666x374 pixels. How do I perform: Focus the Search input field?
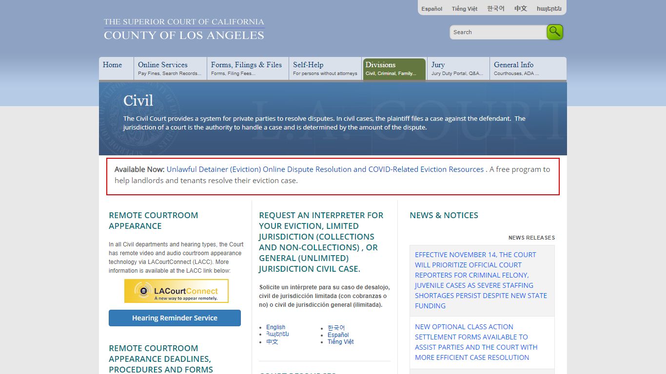(498, 32)
